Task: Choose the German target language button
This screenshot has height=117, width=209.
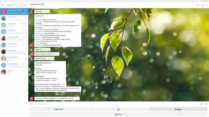Action: [x=178, y=109]
